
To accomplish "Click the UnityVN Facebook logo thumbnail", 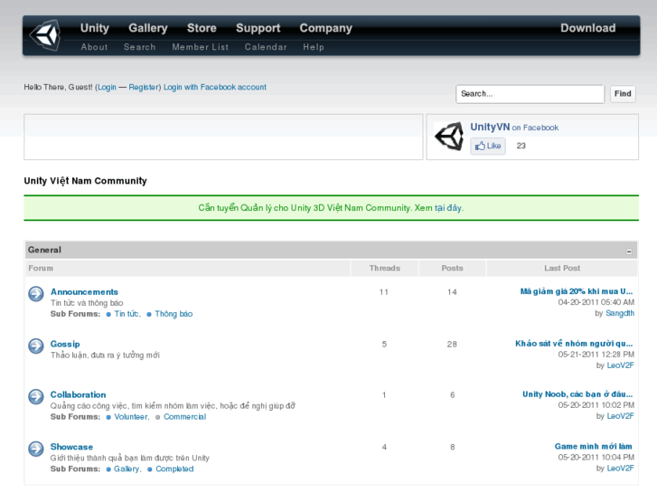I will pos(449,137).
